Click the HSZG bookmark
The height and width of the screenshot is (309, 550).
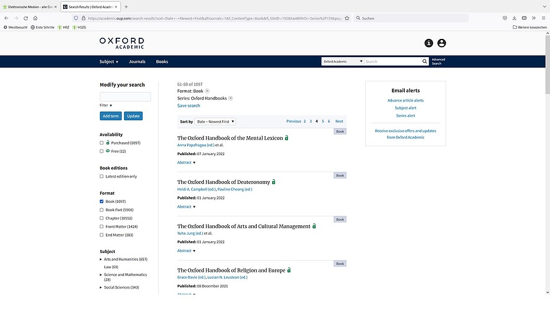[x=79, y=27]
